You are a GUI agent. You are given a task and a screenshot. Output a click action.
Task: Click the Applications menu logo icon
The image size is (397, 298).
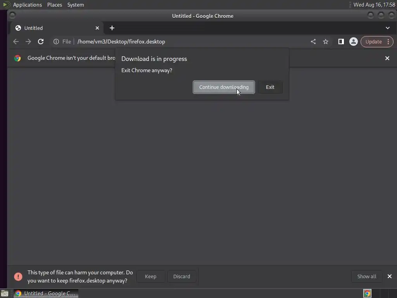coord(6,5)
